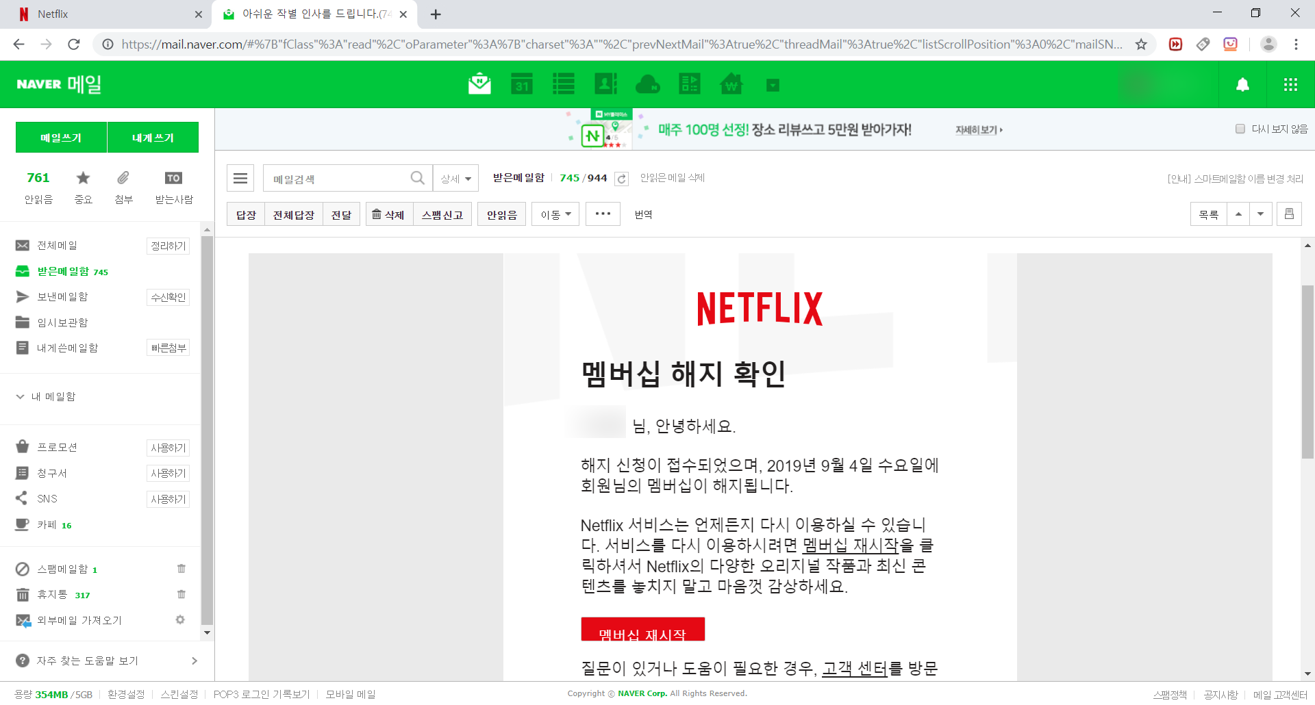Expand more services arrow in green header
The width and height of the screenshot is (1315, 705).
[x=773, y=85]
